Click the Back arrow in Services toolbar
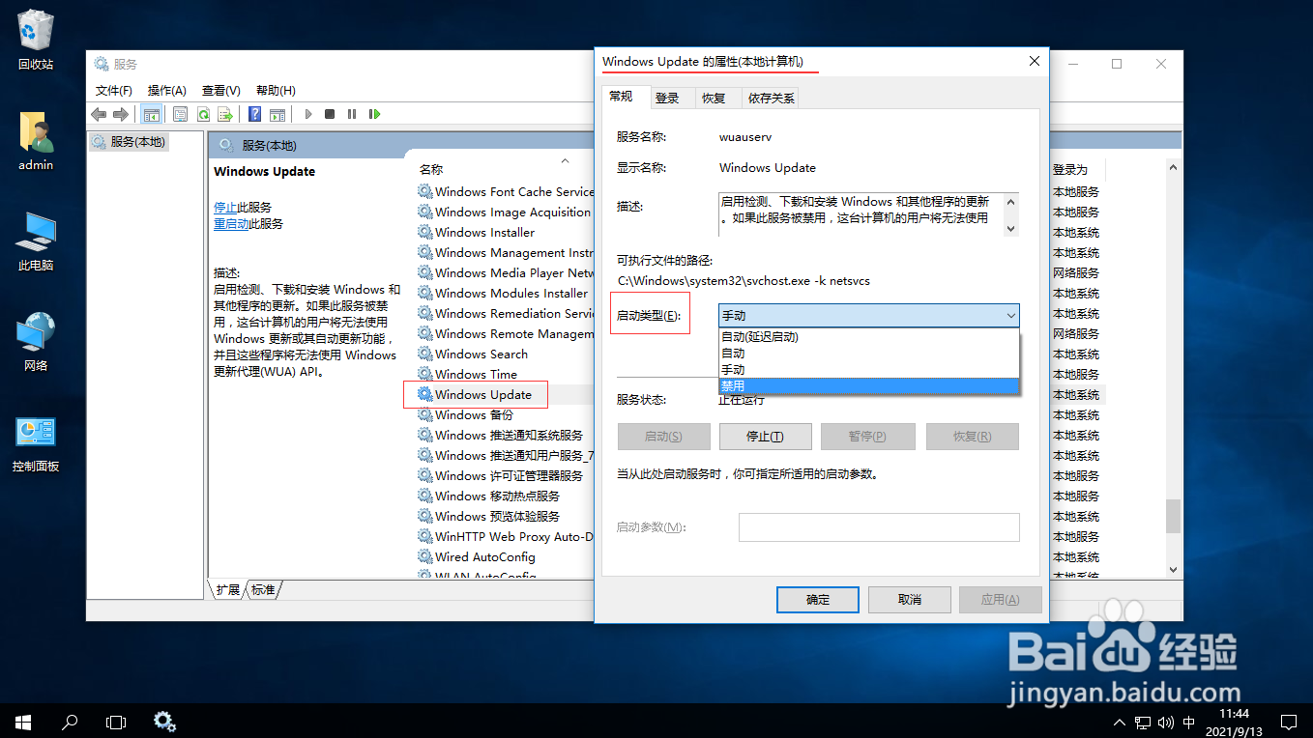 pyautogui.click(x=99, y=114)
